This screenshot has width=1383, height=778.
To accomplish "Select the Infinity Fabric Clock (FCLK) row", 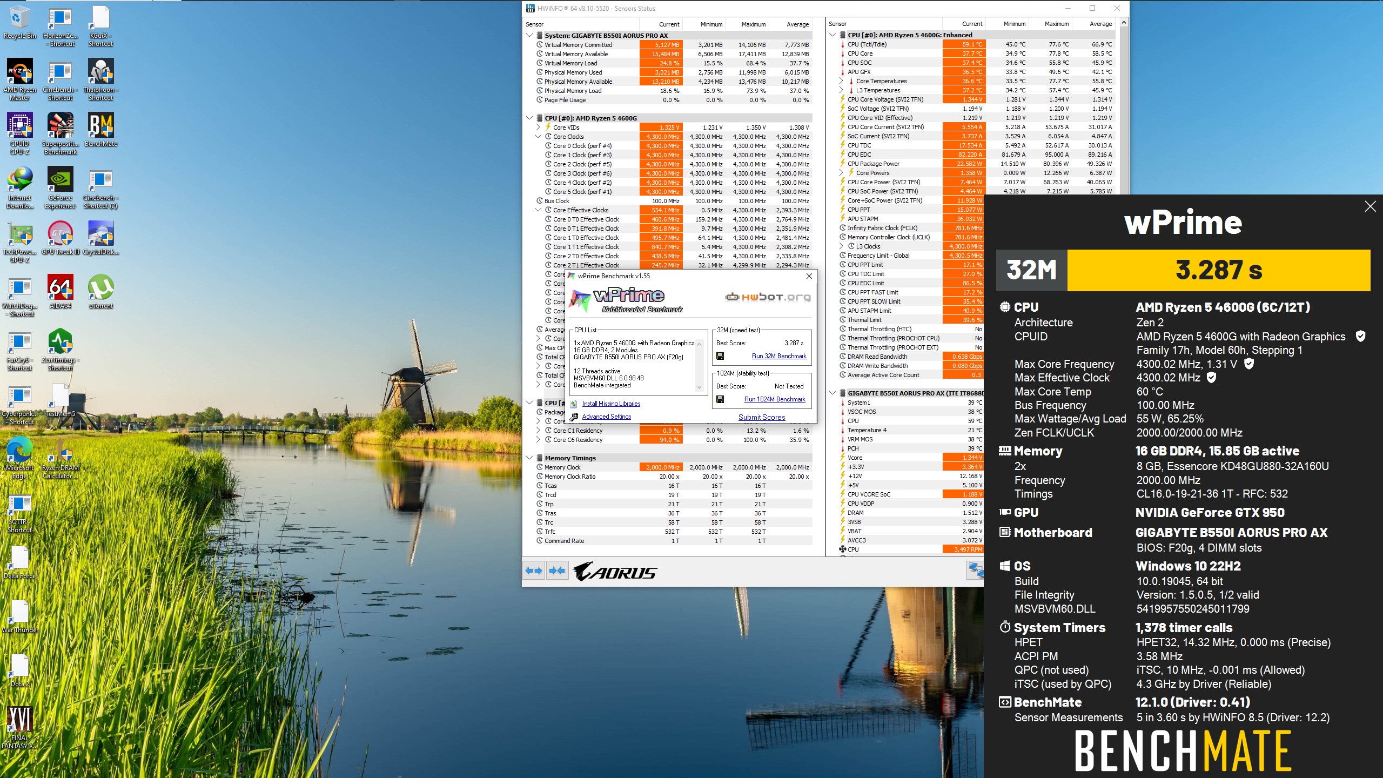I will pos(910,228).
